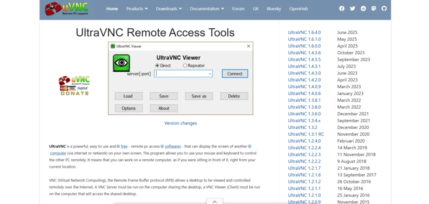Open UltraVNC 1.4.3.1 release link
Image resolution: width=429 pixels, height=204 pixels.
tap(304, 66)
